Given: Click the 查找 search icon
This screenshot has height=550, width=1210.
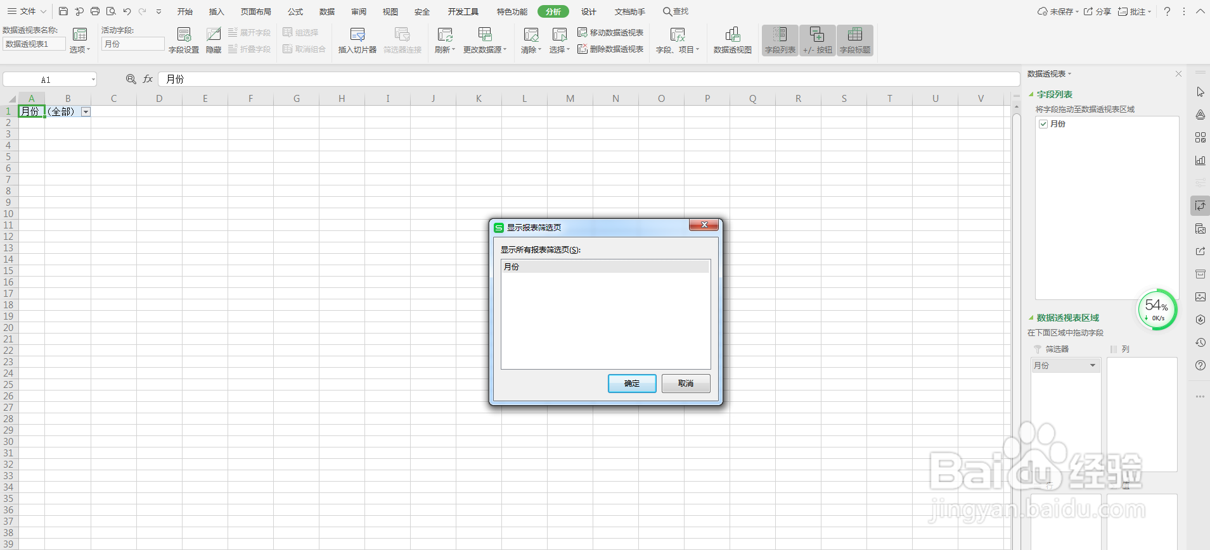Looking at the screenshot, I should point(676,11).
